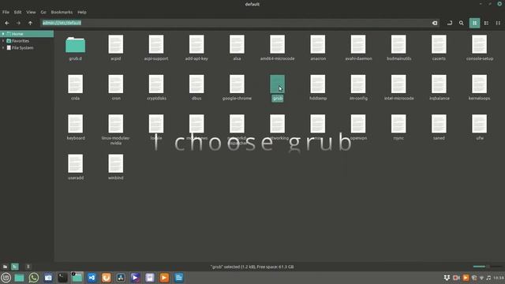Screen dimensions: 505x284
Task: Select the dbus file
Action: click(196, 88)
